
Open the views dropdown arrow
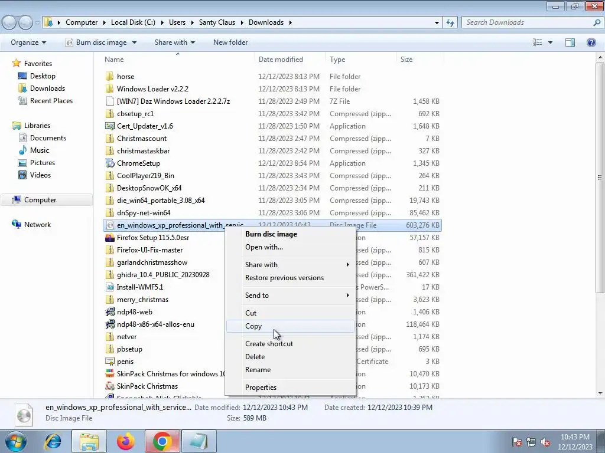point(550,42)
